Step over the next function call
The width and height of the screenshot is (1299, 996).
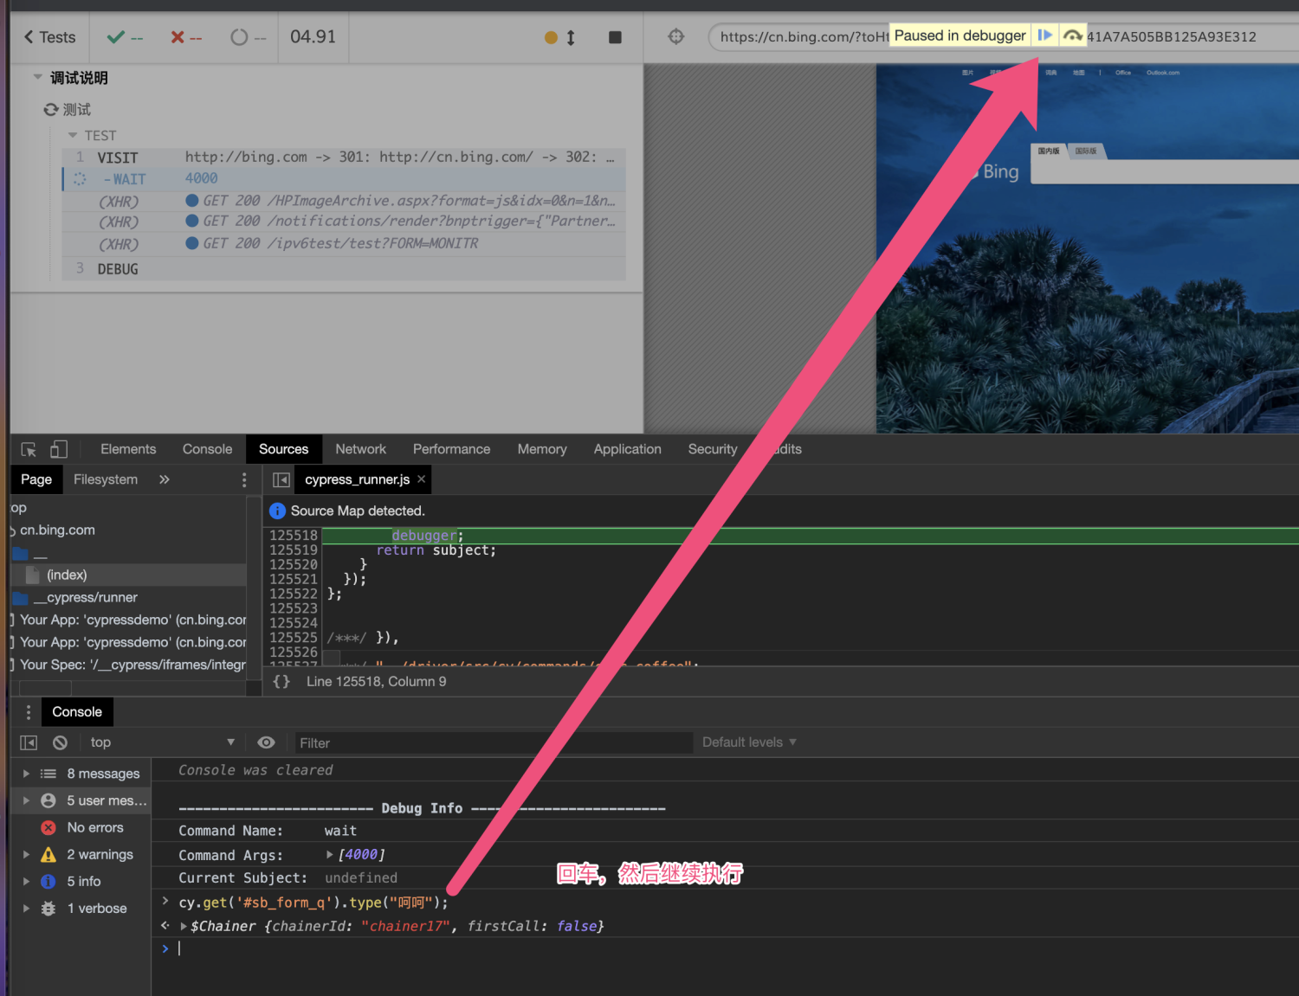pyautogui.click(x=1073, y=35)
